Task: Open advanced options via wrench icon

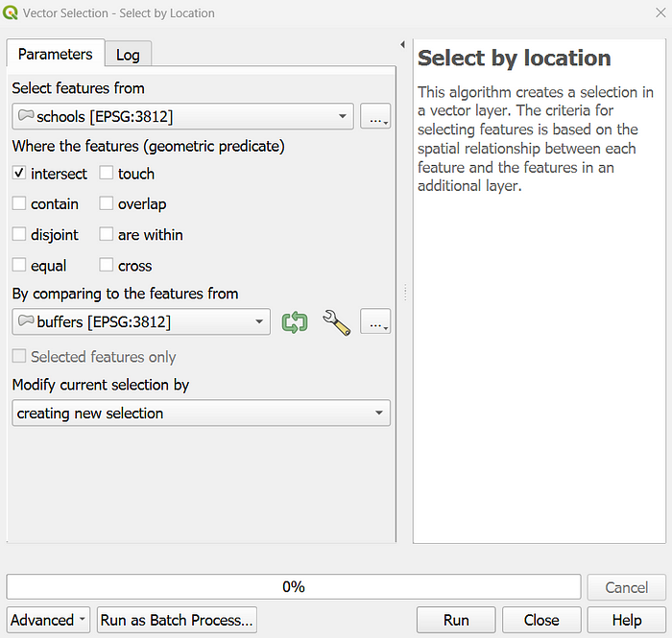Action: pyautogui.click(x=336, y=323)
